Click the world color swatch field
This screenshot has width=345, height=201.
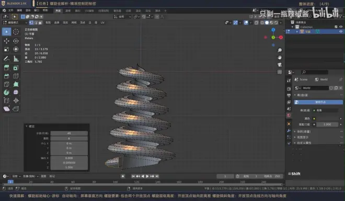click(x=327, y=119)
